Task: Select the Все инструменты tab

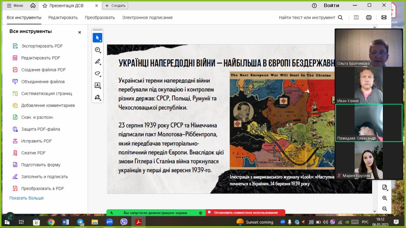Action: (x=24, y=17)
